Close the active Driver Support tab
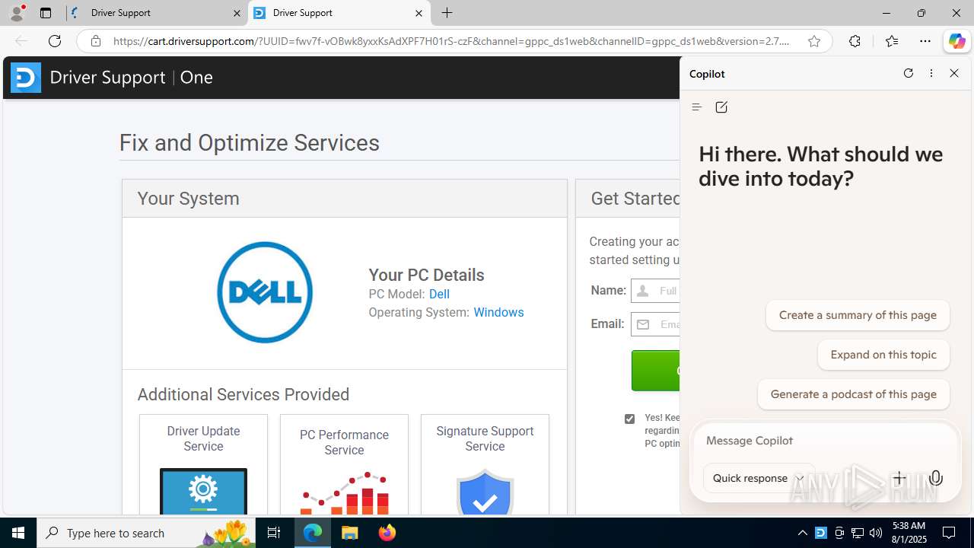Viewport: 974px width, 548px height. tap(419, 13)
